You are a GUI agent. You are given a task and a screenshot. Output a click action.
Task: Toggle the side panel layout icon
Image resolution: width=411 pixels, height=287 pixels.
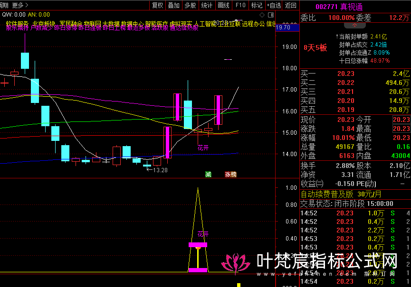[x=271, y=15]
